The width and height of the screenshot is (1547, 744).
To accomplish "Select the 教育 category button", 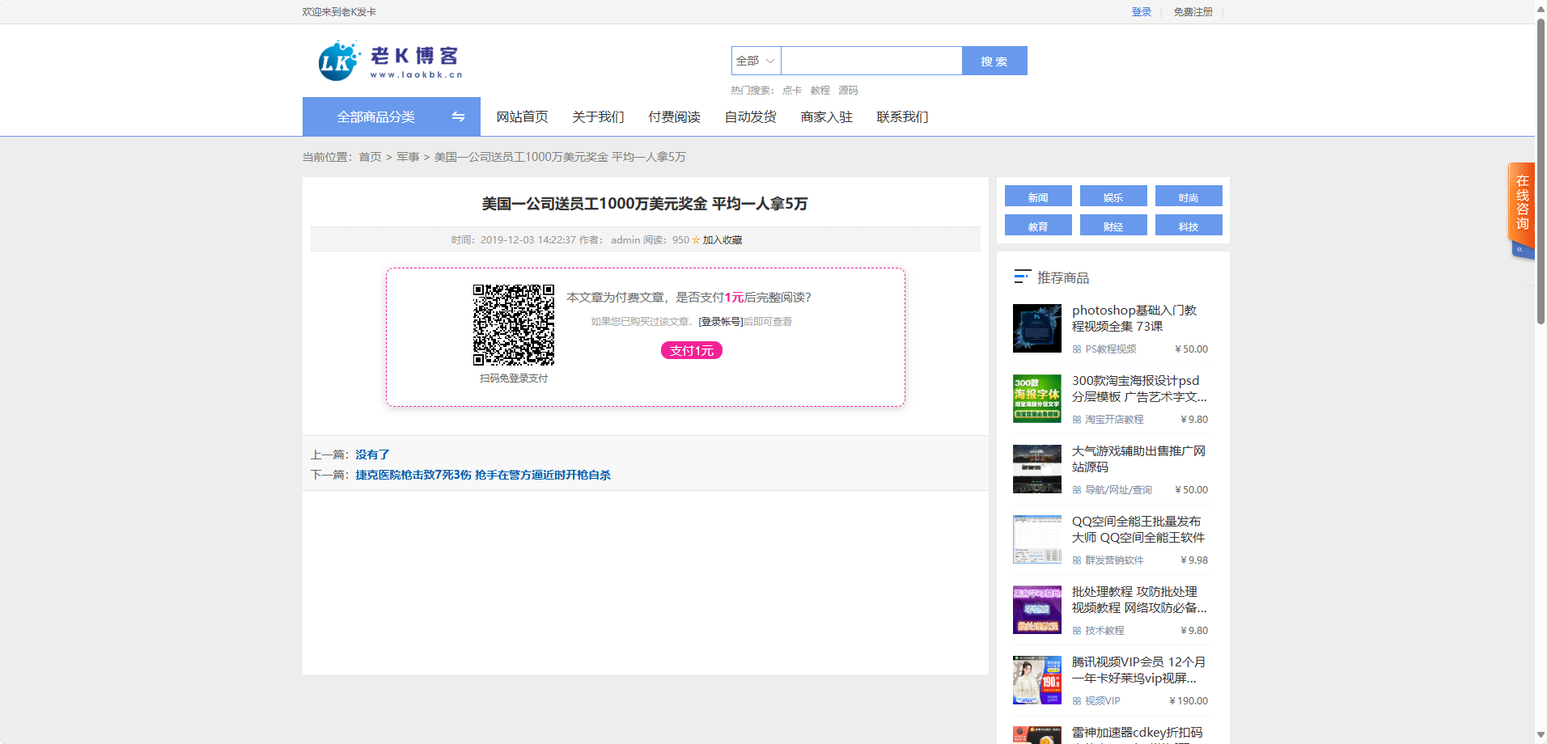I will tap(1038, 226).
